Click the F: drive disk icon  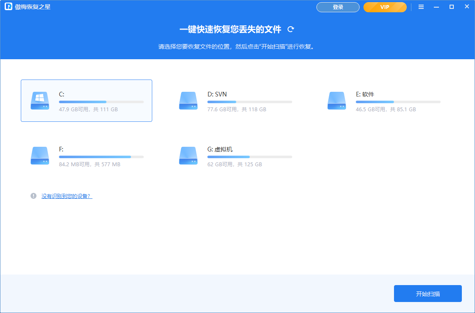pos(40,156)
